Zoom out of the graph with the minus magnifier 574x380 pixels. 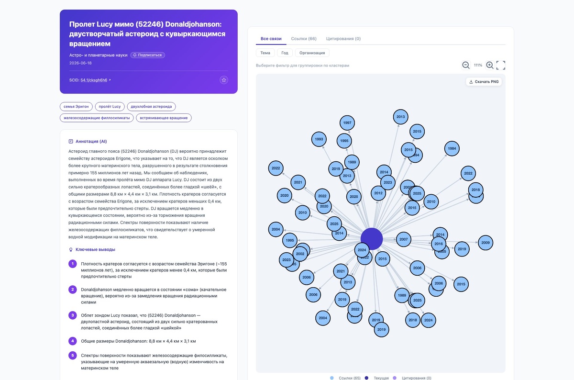coord(466,65)
